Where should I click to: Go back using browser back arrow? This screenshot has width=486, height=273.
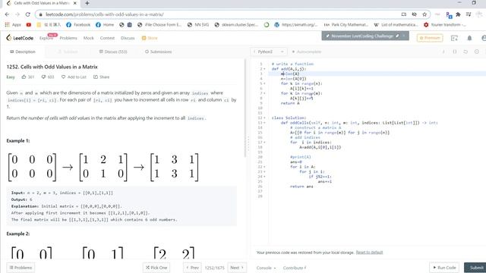(x=7, y=14)
